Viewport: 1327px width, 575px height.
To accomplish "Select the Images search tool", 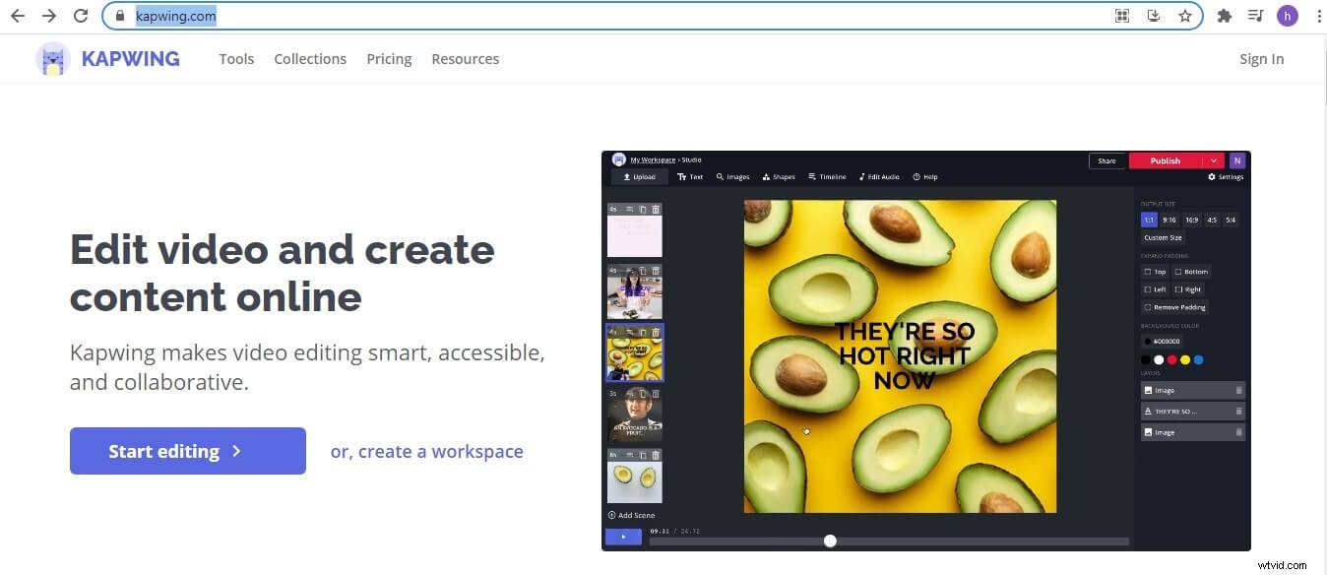I will pos(732,176).
